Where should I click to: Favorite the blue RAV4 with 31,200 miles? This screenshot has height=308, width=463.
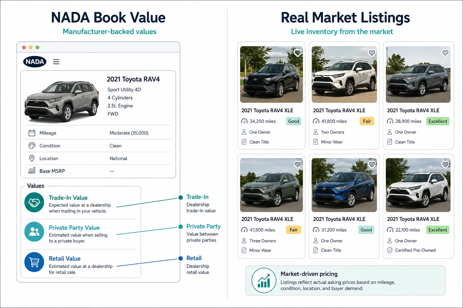(372, 165)
